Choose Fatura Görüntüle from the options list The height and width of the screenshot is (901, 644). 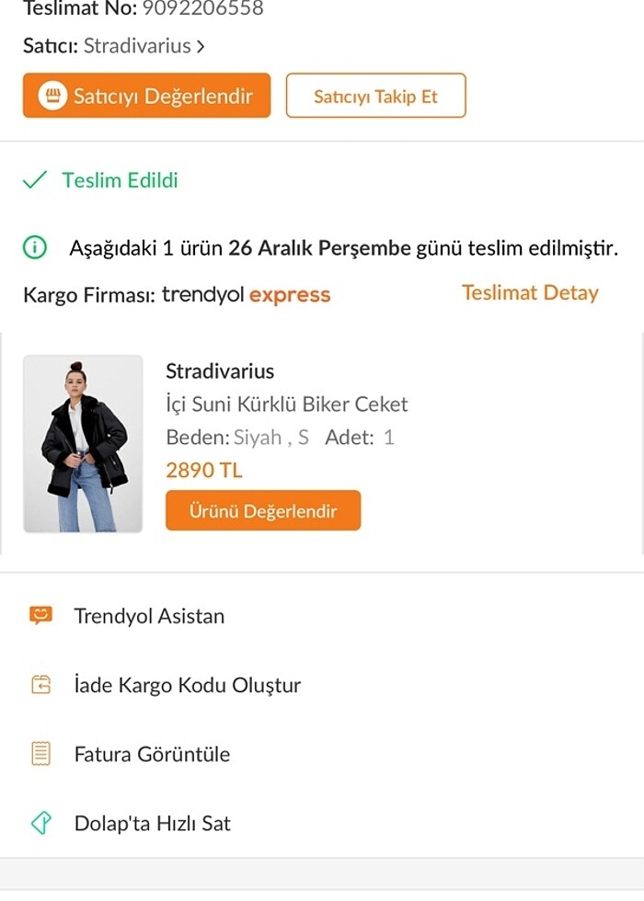point(151,754)
